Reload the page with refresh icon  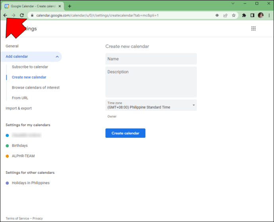(22, 15)
